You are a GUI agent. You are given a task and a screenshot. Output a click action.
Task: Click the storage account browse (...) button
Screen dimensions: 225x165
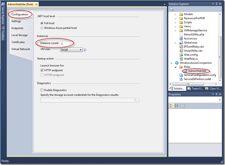[137, 100]
